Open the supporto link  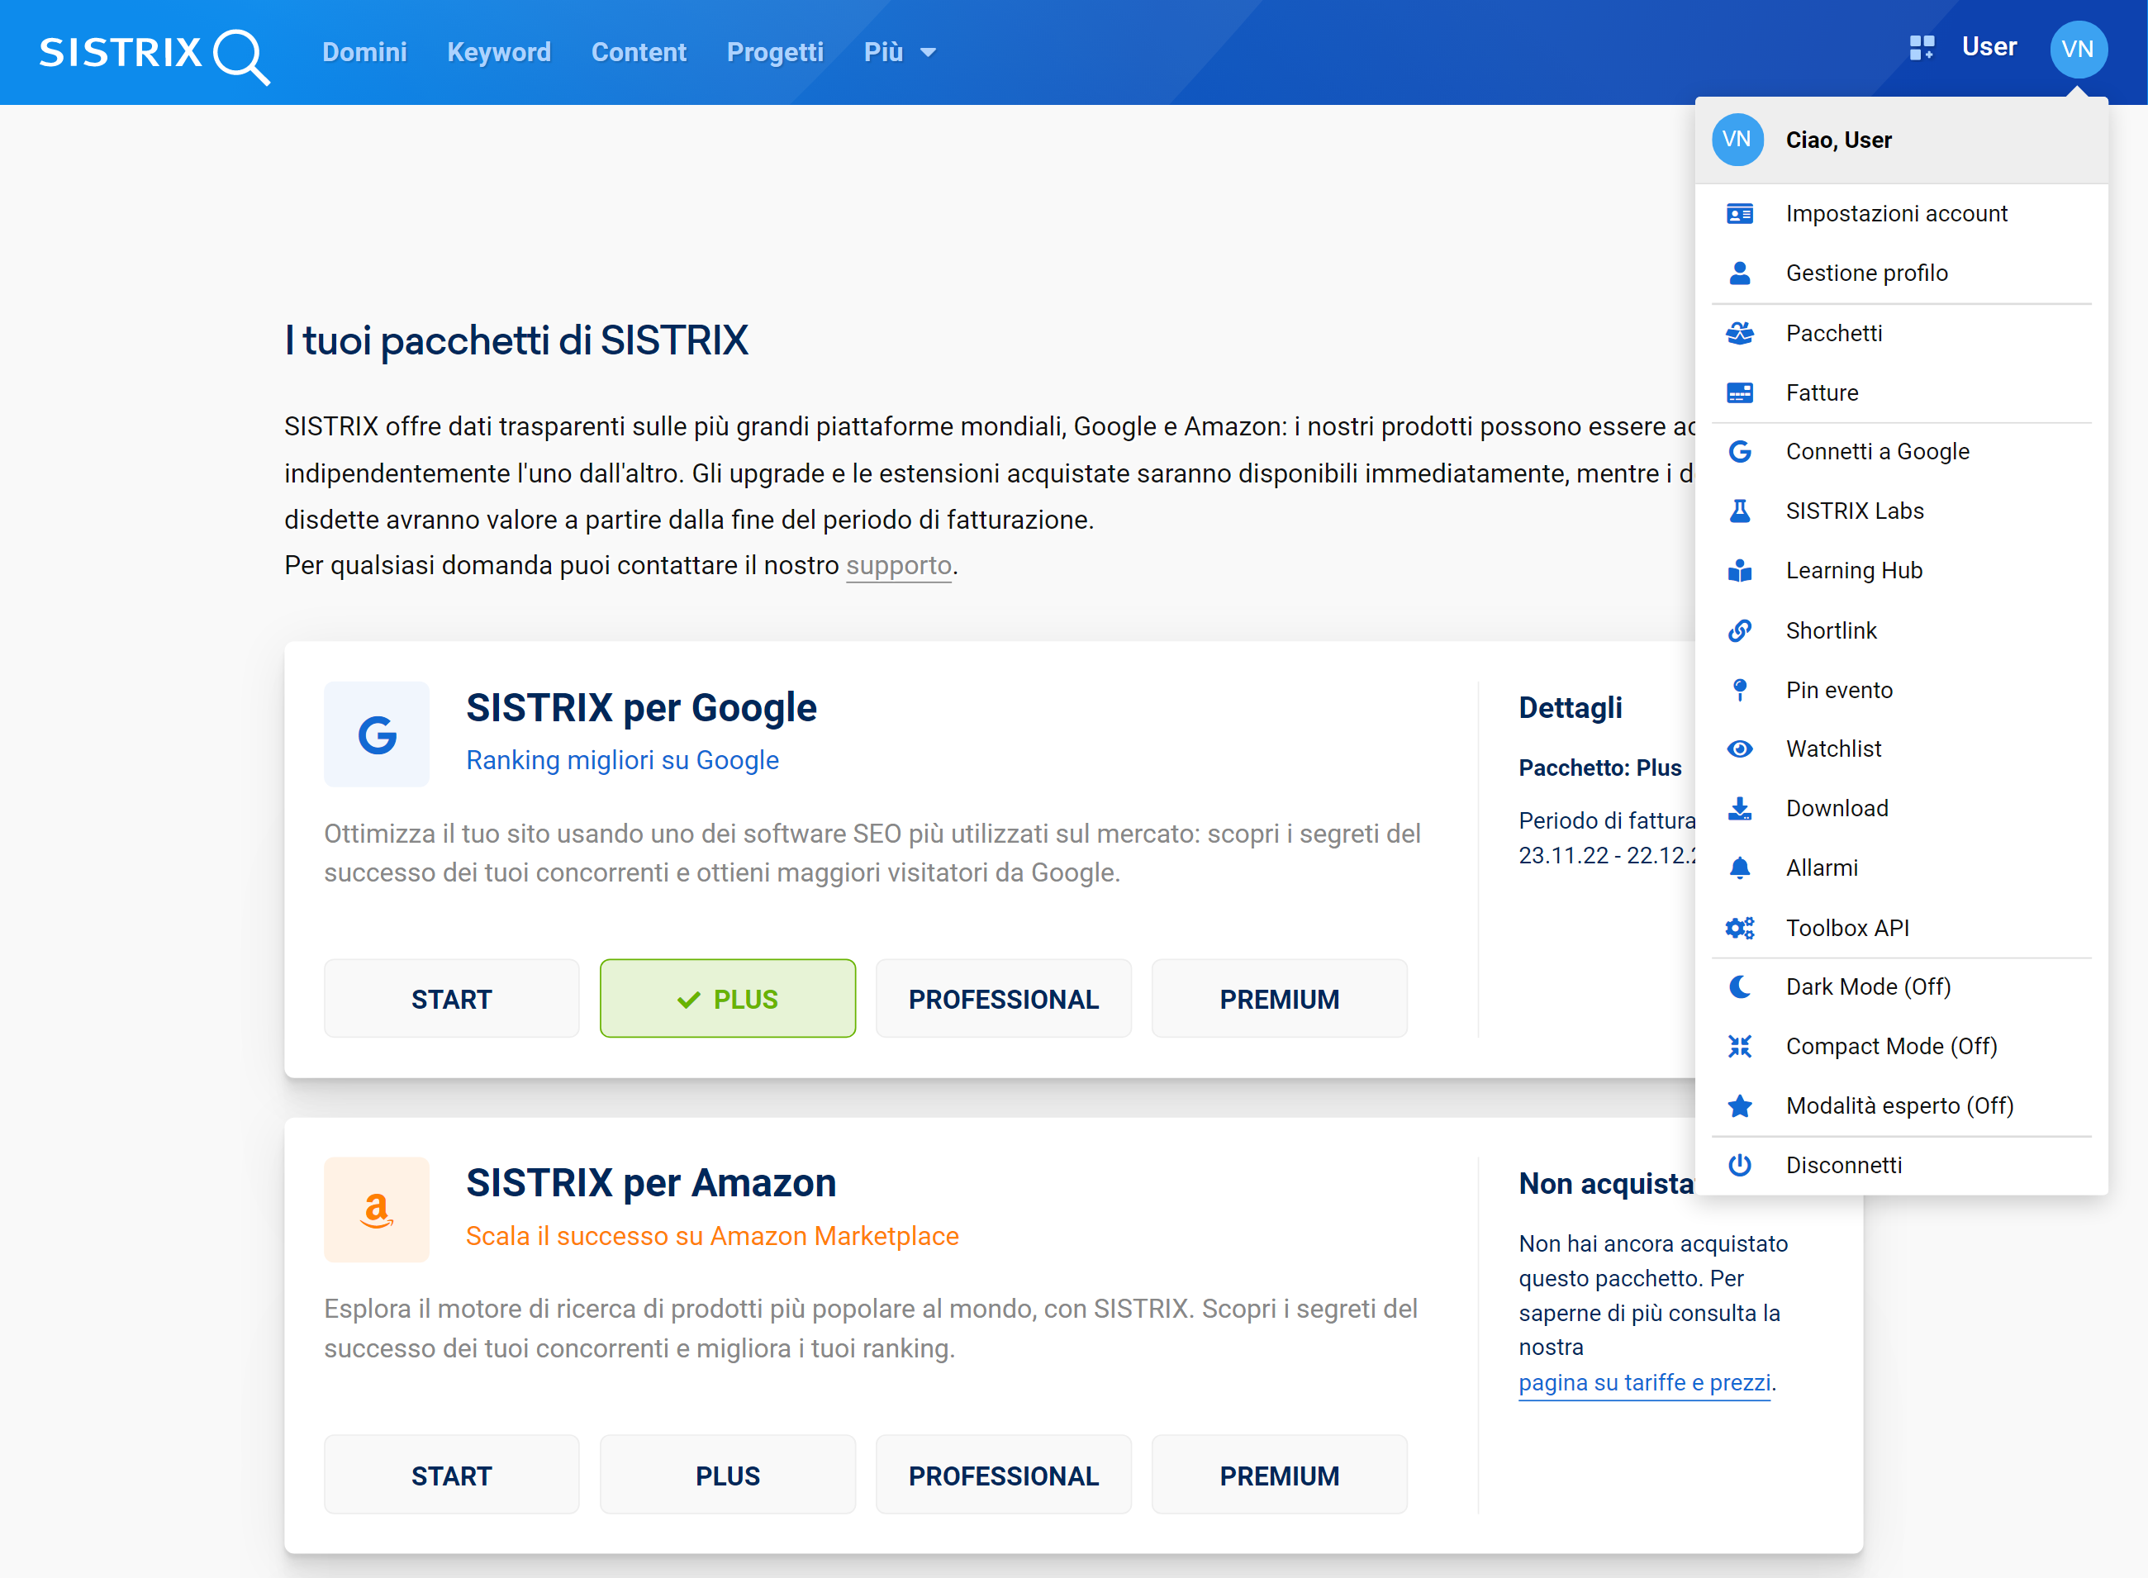pyautogui.click(x=899, y=567)
